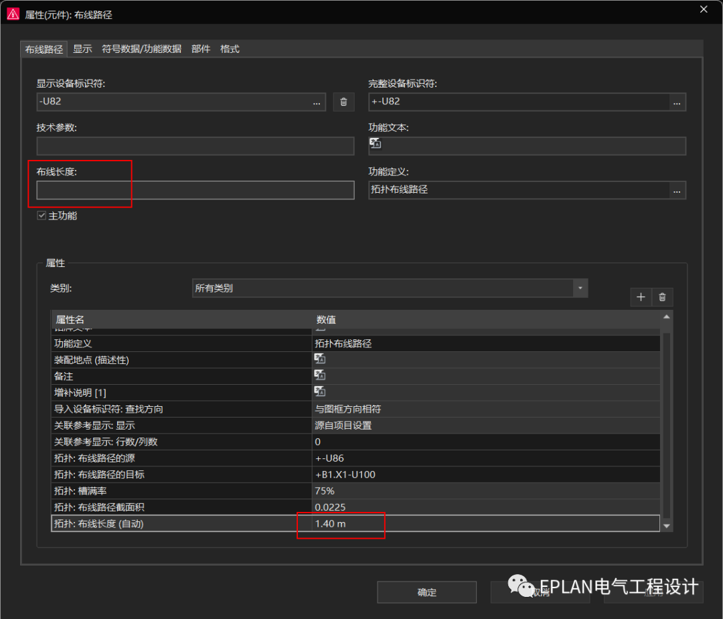Open the 类别 dropdown showing 所有类别
The height and width of the screenshot is (619, 723).
pos(580,288)
